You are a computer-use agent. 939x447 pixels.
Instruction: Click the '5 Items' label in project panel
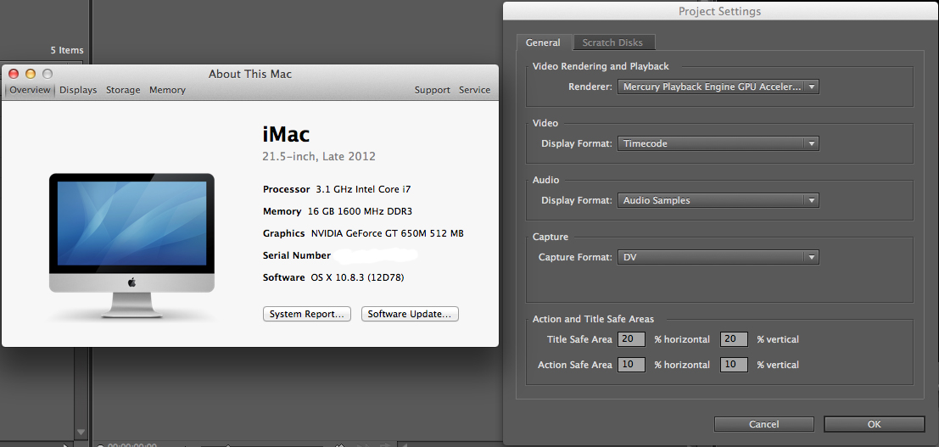point(67,50)
